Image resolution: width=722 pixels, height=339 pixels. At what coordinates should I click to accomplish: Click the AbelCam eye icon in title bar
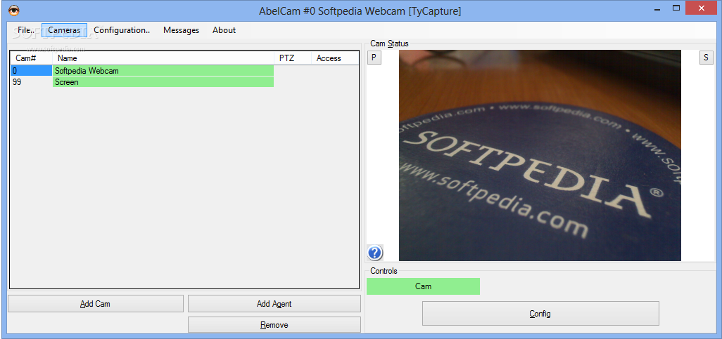point(14,11)
